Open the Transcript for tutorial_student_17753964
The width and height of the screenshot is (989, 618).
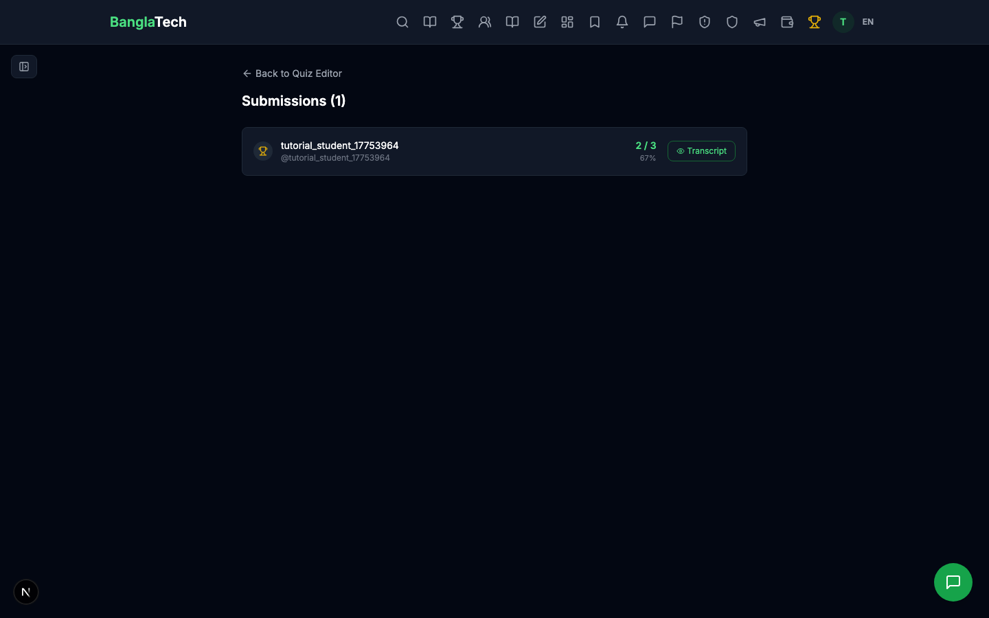click(701, 151)
